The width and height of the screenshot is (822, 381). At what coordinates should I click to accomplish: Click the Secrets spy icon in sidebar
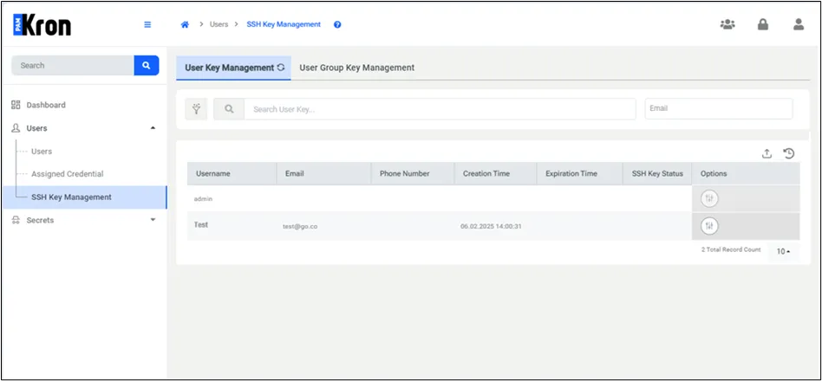pyautogui.click(x=16, y=220)
